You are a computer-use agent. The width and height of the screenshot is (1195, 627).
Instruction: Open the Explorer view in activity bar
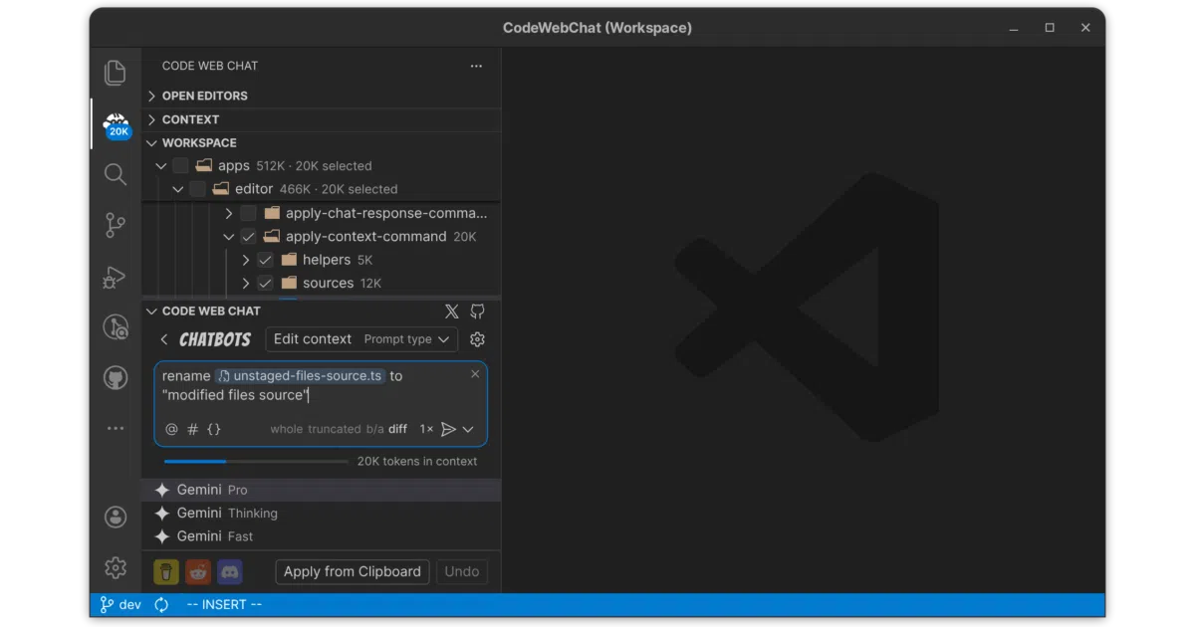point(116,73)
